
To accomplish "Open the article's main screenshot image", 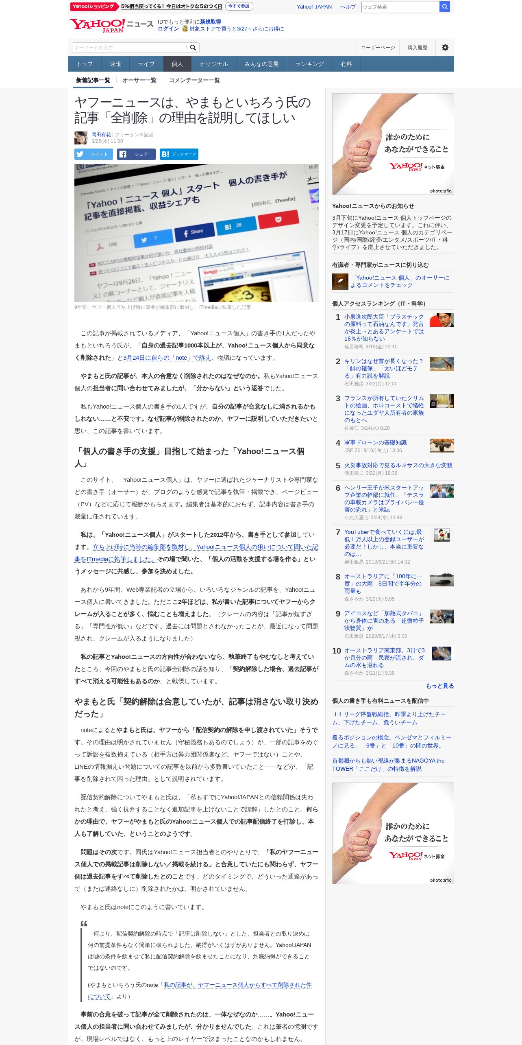I will [197, 233].
